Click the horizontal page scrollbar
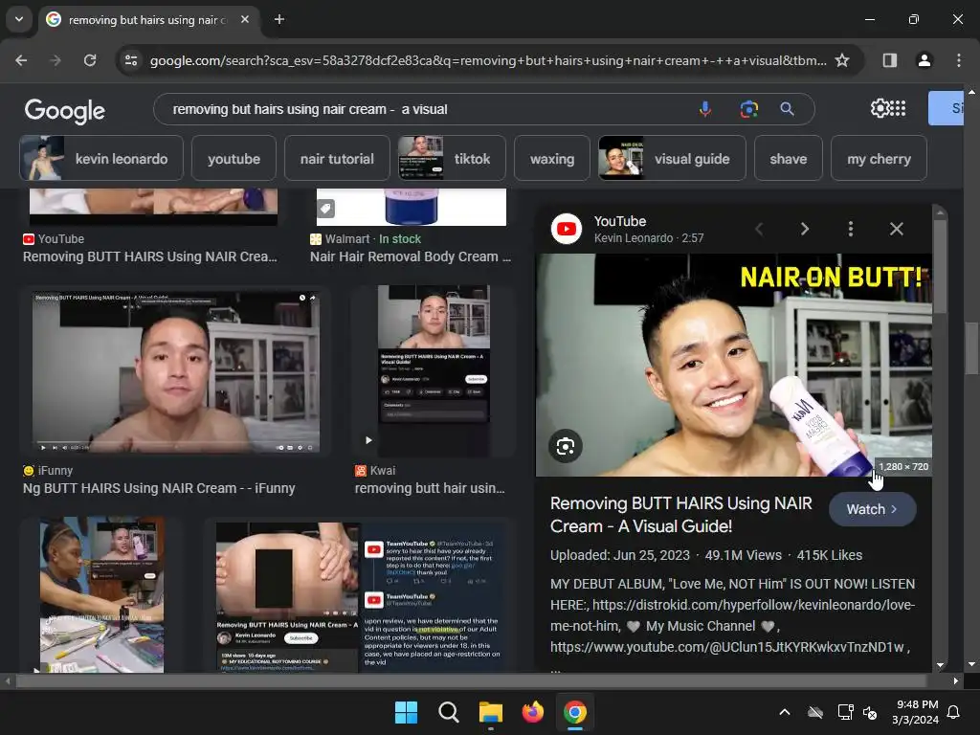 click(473, 681)
